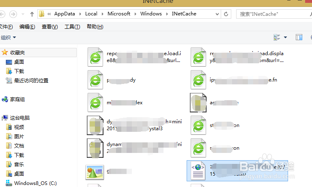Click the Windows breadcrumb segment
The height and width of the screenshot is (187, 312).
click(151, 14)
